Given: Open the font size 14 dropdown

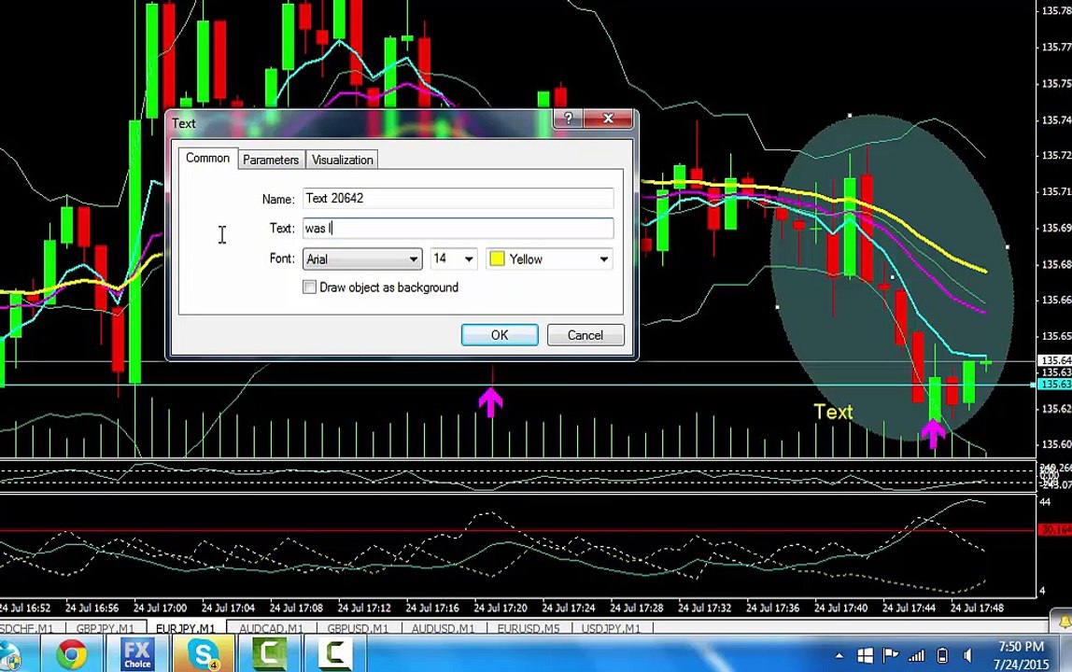Looking at the screenshot, I should click(x=453, y=259).
